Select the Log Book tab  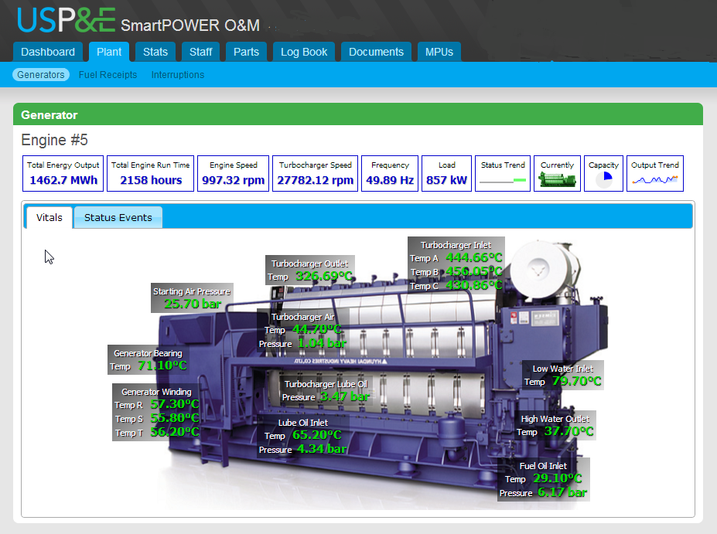coord(304,52)
